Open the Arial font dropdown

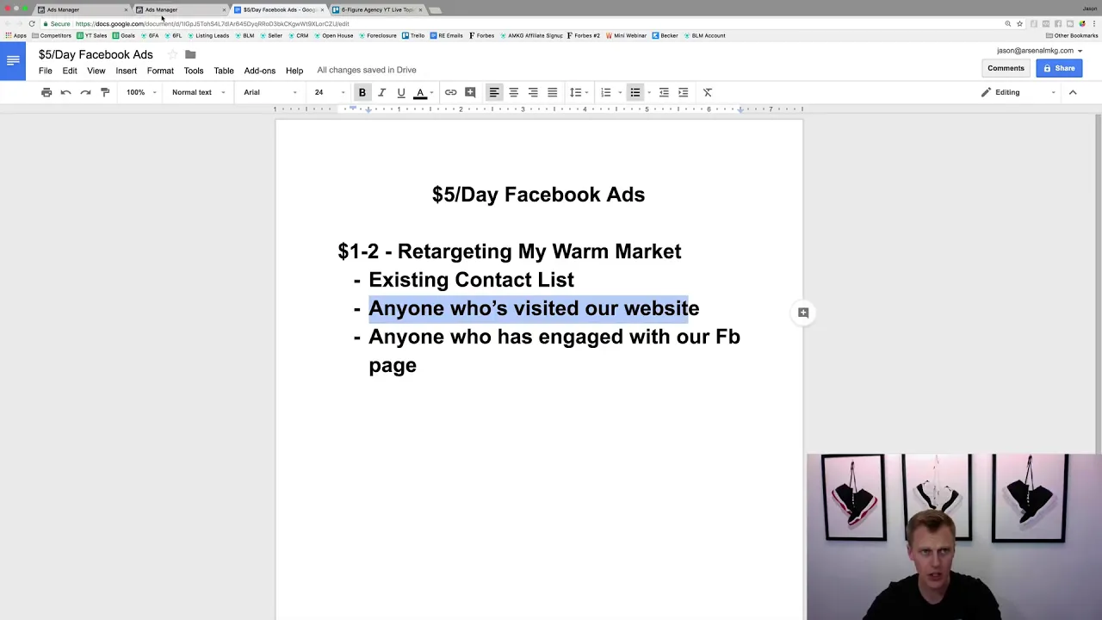(269, 92)
